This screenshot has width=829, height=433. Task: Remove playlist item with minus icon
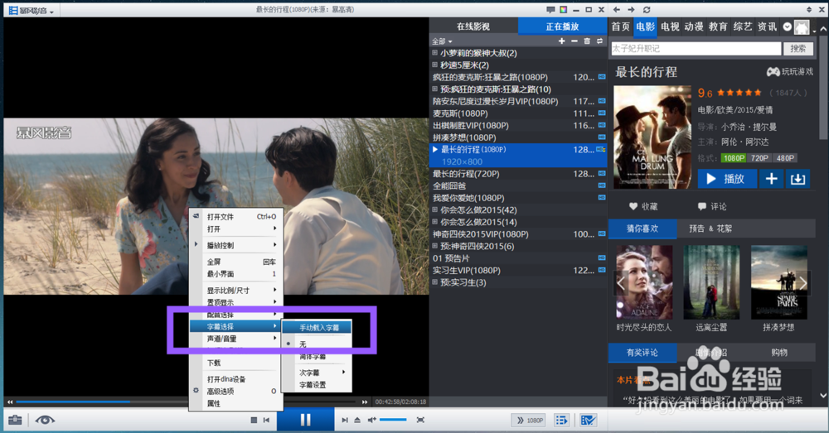574,41
